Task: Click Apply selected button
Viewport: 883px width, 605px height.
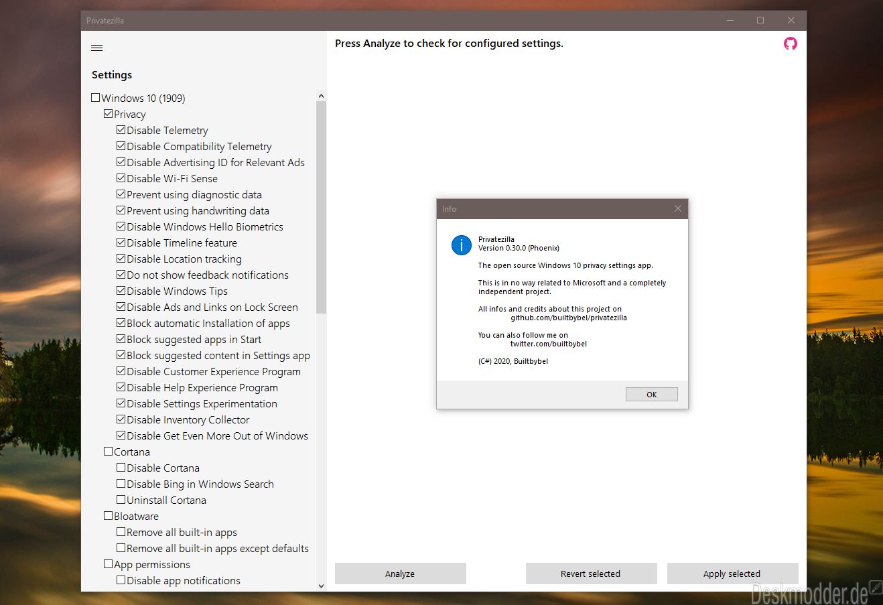Action: click(x=732, y=574)
